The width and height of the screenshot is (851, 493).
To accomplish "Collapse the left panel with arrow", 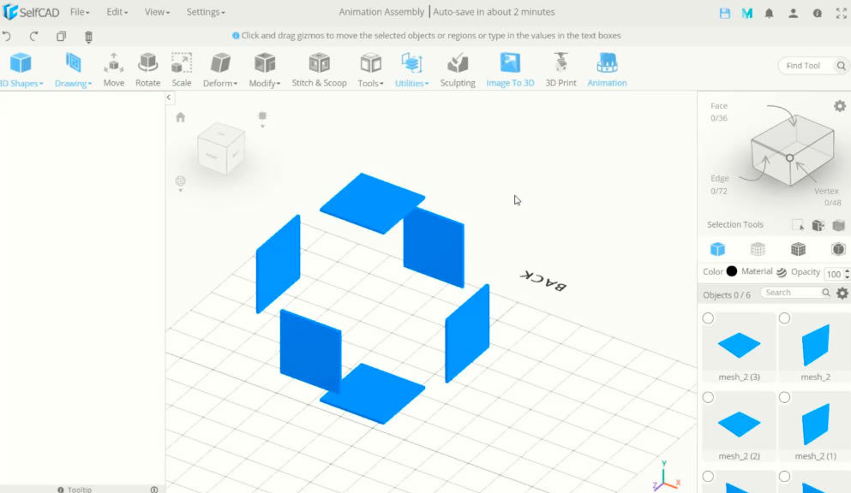I will pos(169,98).
